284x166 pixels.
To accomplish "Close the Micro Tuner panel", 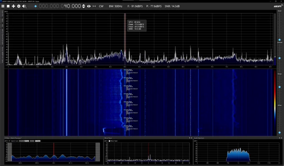I will [191, 138].
